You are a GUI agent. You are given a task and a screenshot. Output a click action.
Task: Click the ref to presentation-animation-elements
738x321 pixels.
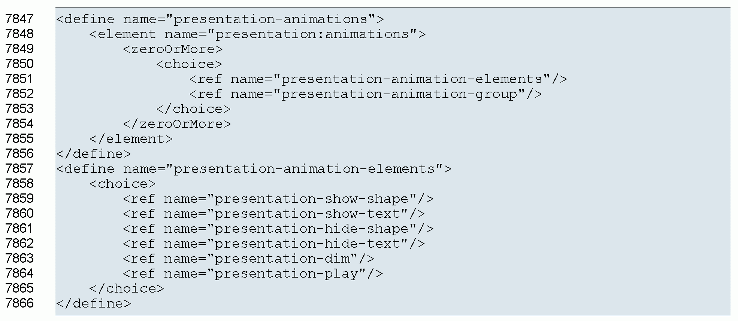coord(378,79)
